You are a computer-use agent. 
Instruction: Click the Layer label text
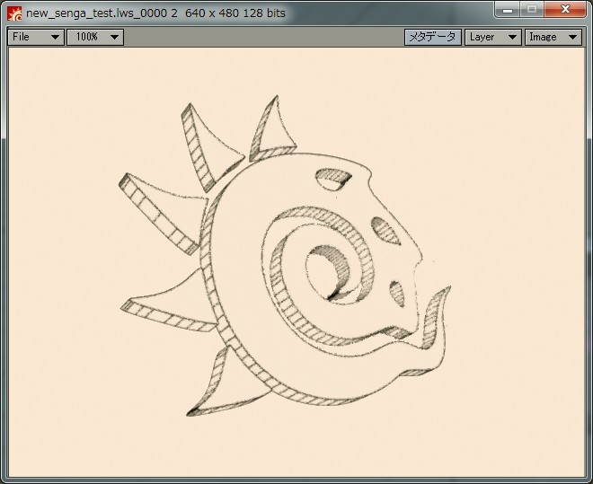point(482,37)
